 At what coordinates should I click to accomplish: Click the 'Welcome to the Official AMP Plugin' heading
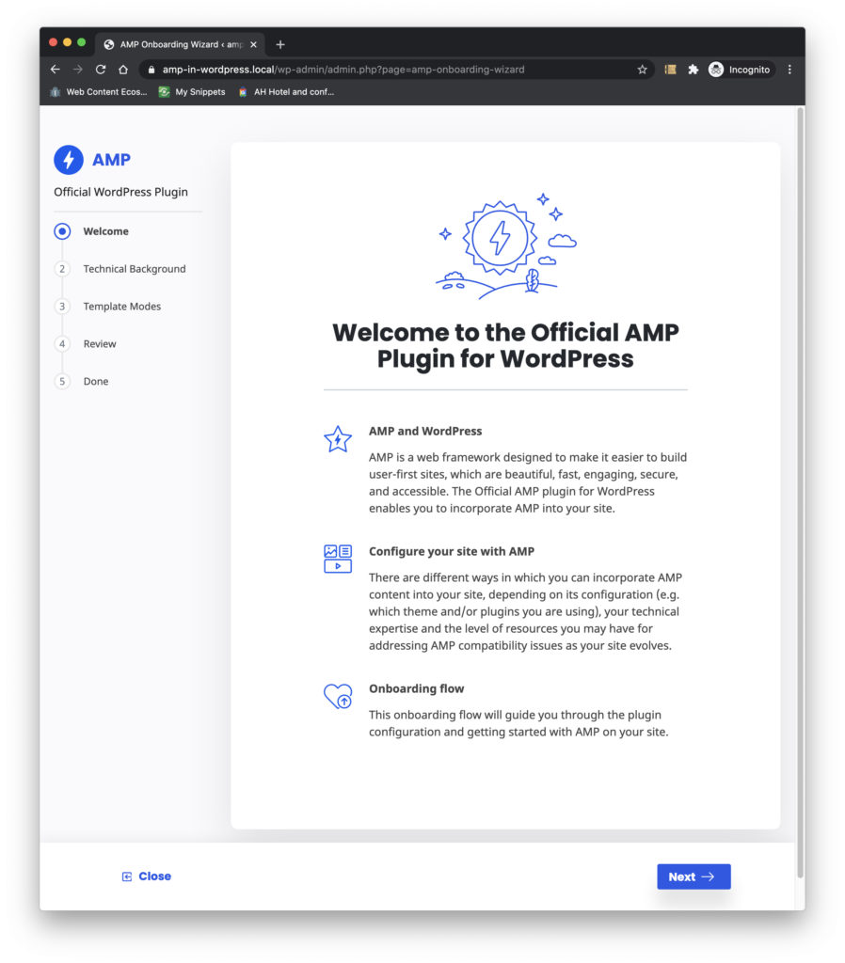505,345
